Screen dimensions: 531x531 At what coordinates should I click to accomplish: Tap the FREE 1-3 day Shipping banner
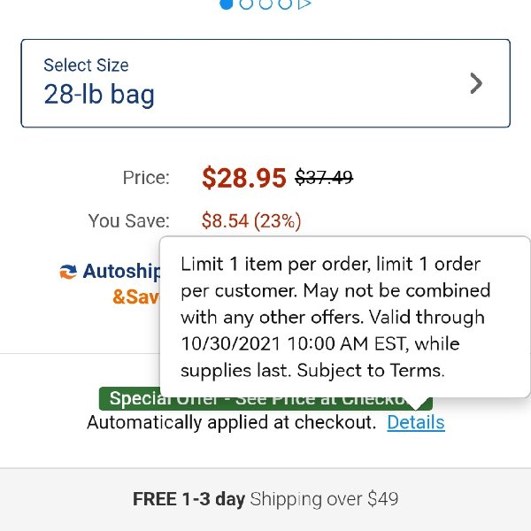[x=265, y=499]
